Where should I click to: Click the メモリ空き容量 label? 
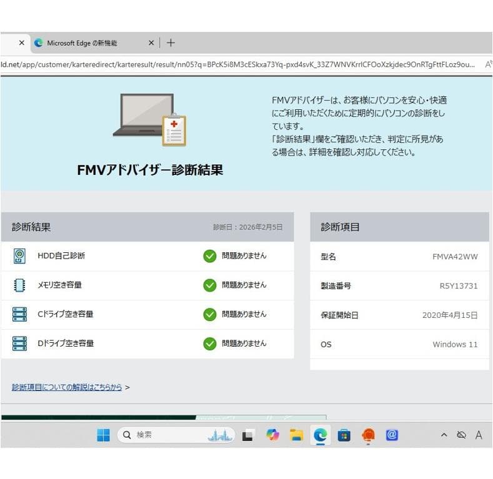point(60,285)
